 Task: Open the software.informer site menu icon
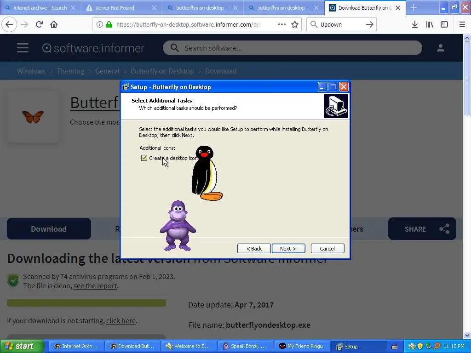23,48
